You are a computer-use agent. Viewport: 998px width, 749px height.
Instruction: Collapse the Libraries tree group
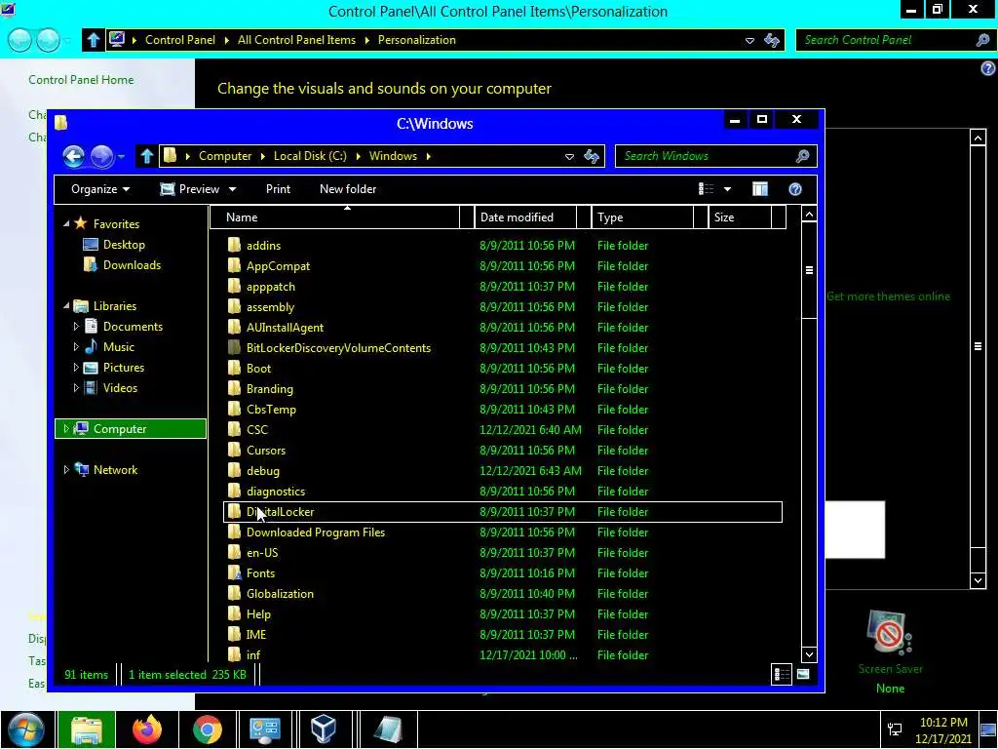66,306
